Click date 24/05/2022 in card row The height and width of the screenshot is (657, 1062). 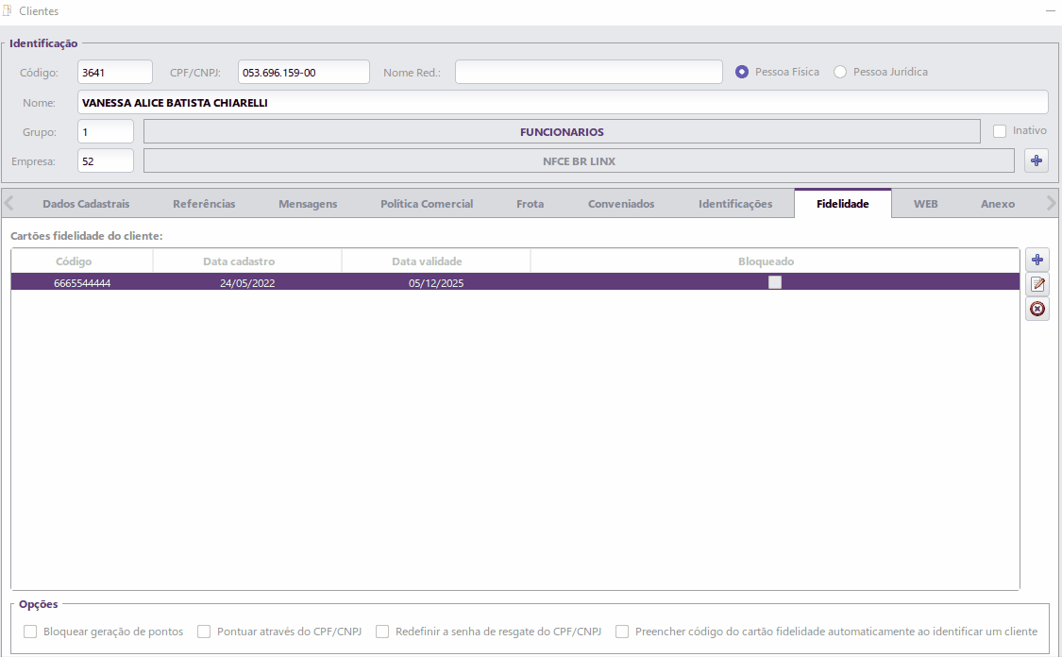pyautogui.click(x=247, y=283)
